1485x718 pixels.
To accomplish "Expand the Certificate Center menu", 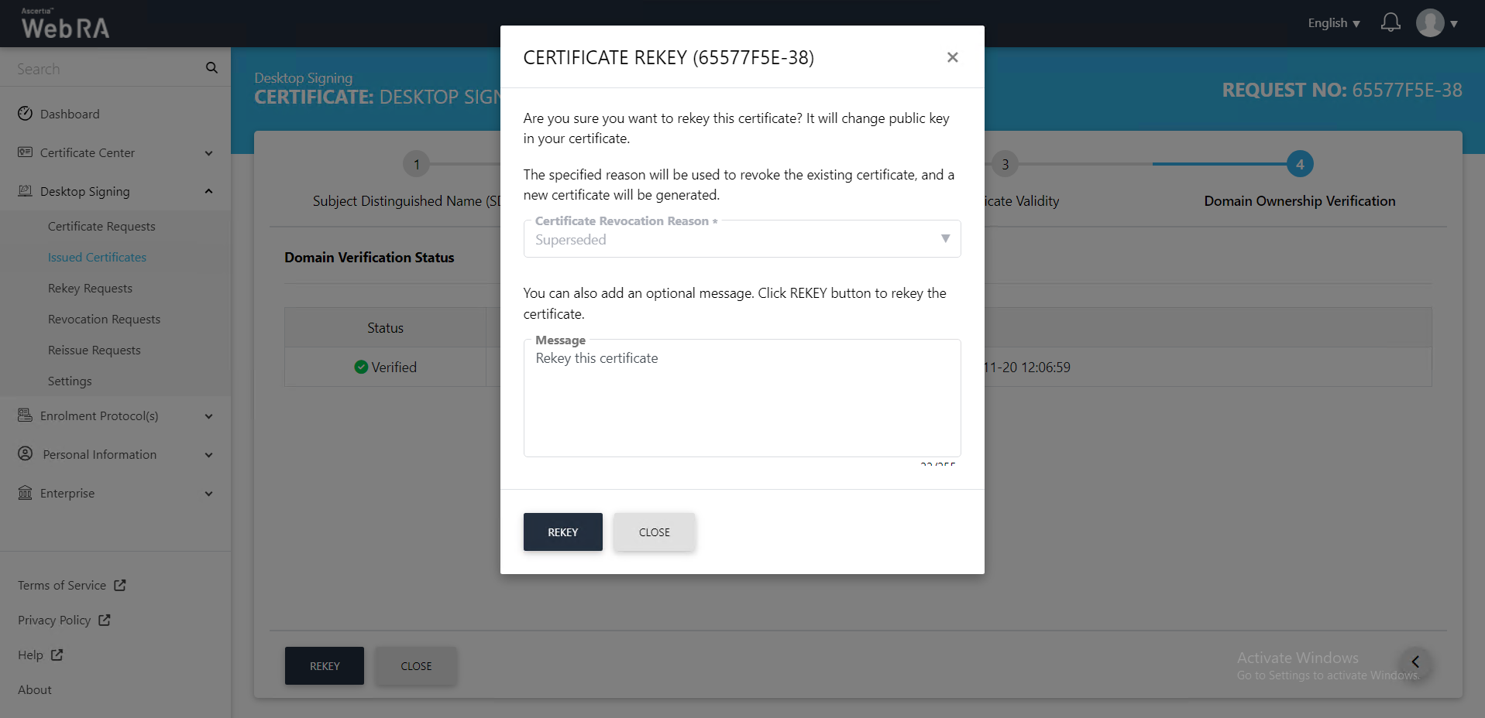I will (208, 153).
